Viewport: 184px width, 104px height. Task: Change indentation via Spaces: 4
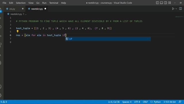tap(127, 102)
